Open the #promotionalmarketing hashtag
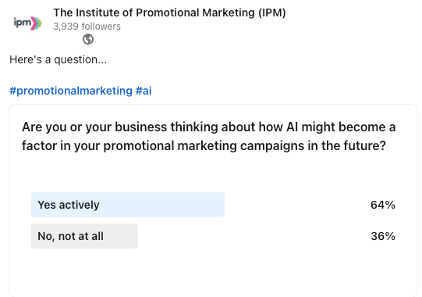Screen dimensions: 422x297 [x=71, y=91]
